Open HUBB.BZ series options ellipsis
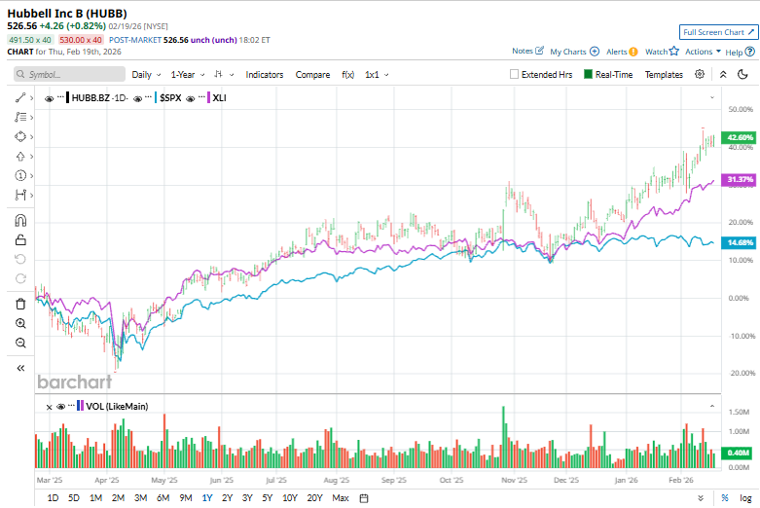 pos(60,98)
